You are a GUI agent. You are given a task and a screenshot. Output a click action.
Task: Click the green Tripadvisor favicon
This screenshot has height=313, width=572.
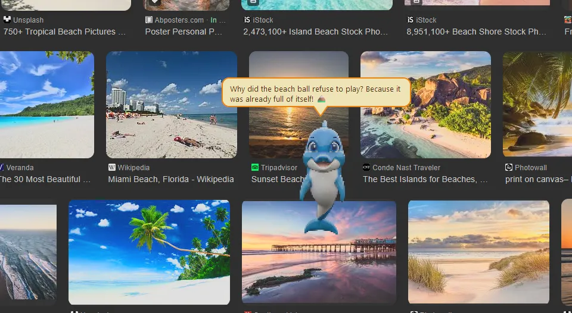254,167
